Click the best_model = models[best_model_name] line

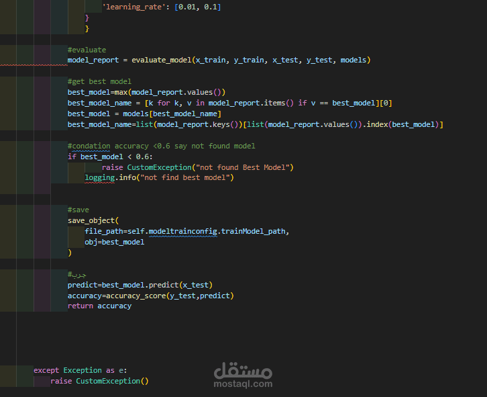[144, 114]
